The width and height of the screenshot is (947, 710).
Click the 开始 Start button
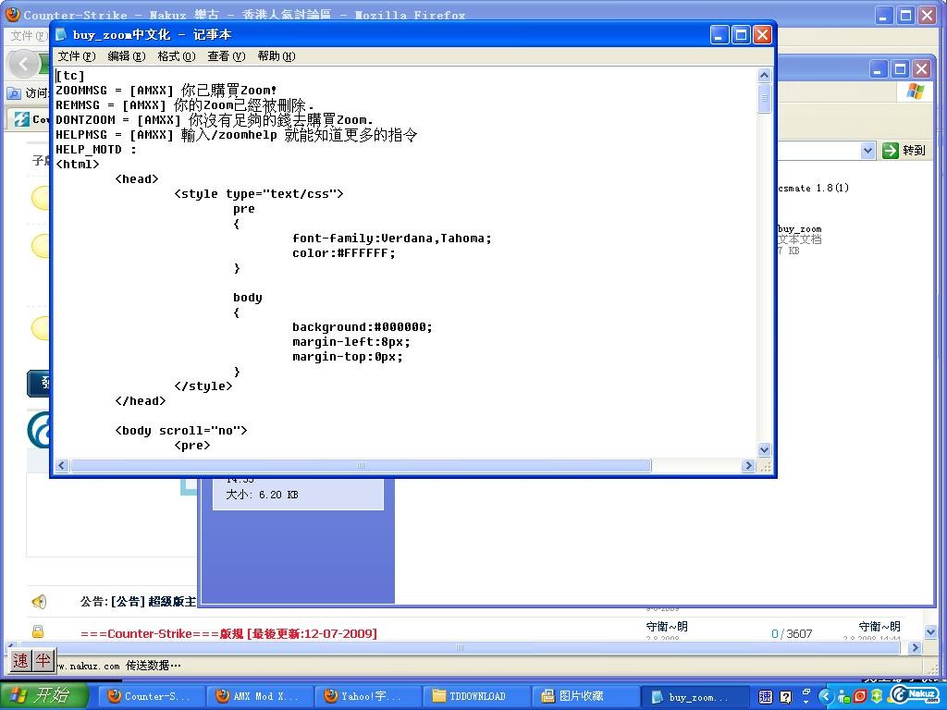(x=44, y=696)
